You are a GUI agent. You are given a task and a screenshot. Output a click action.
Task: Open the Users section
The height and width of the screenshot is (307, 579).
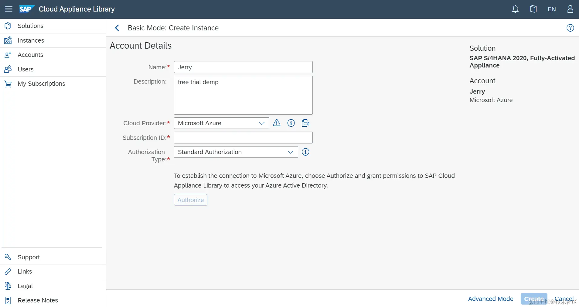click(53, 69)
